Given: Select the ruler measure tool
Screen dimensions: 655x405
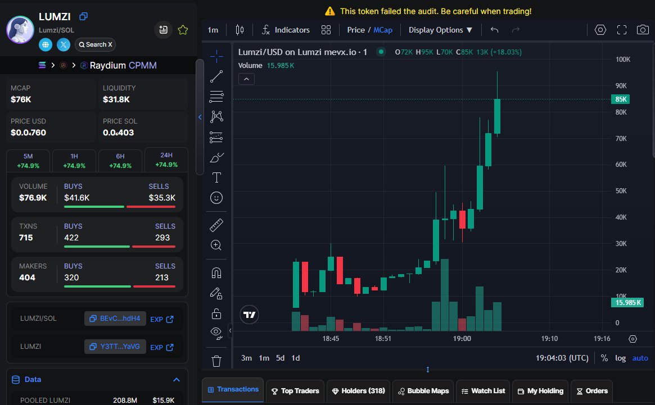Looking at the screenshot, I should (x=216, y=225).
